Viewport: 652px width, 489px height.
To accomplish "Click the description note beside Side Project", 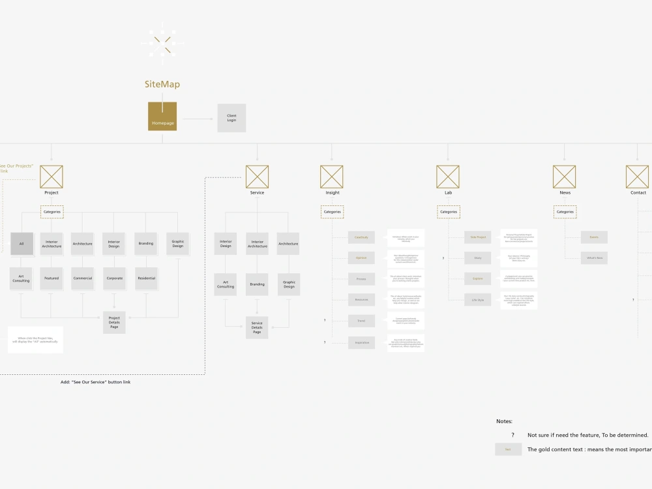I will pyautogui.click(x=518, y=238).
